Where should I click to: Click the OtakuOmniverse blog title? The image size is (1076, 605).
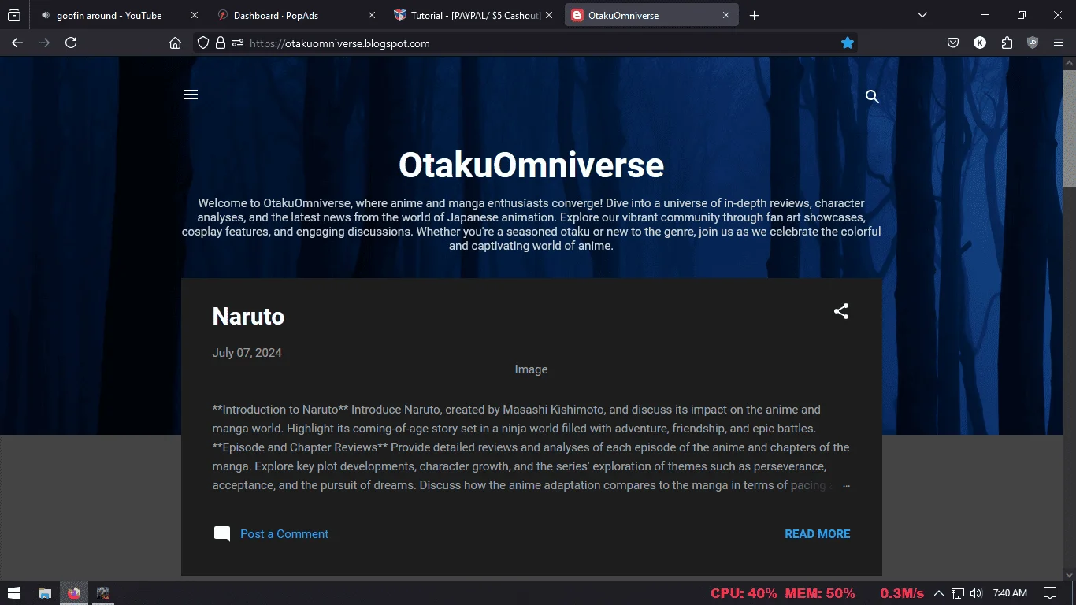click(x=531, y=165)
